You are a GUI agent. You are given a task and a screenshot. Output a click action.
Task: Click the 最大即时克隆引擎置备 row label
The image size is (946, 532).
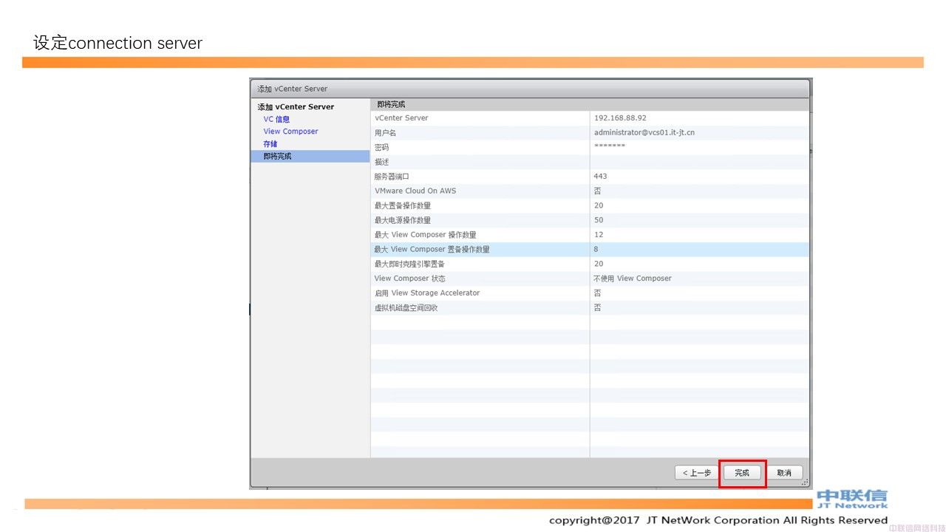pos(409,264)
